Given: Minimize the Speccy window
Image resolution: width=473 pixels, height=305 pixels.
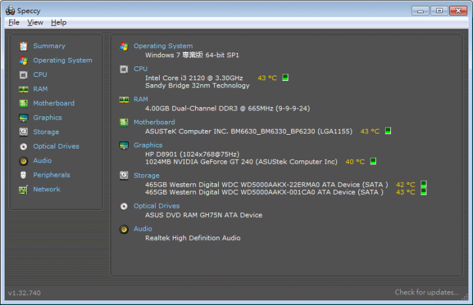Looking at the screenshot, I should pos(420,11).
